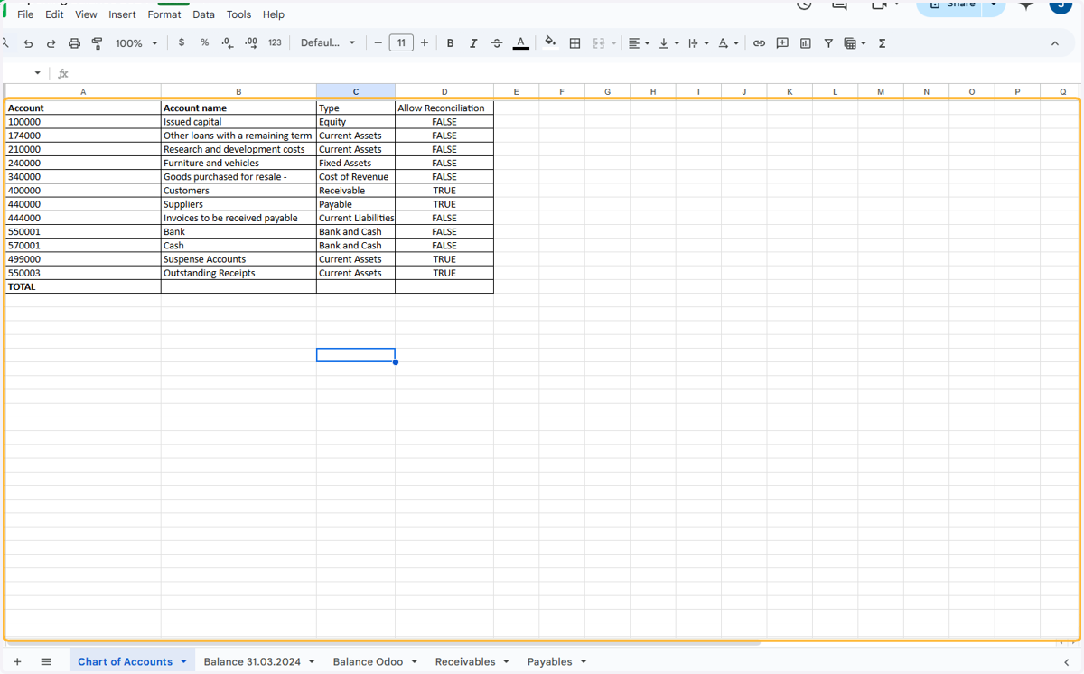Select the TOTAL cell
The height and width of the screenshot is (674, 1084).
tap(83, 286)
